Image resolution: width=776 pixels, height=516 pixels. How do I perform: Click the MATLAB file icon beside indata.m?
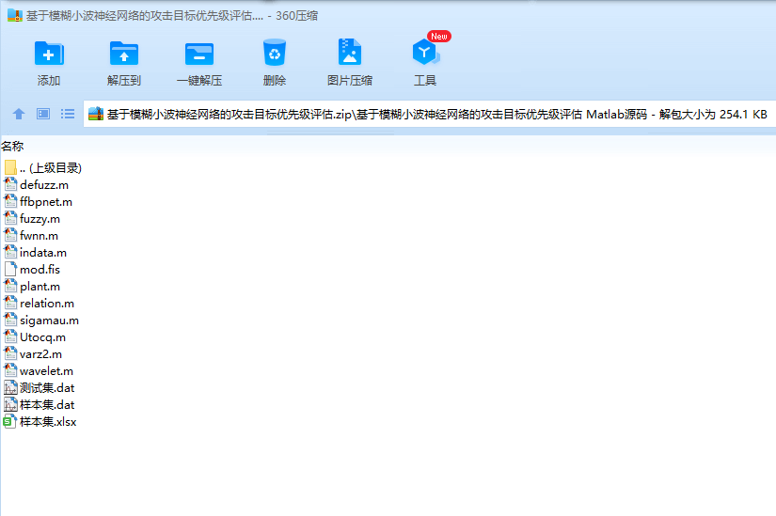(10, 252)
